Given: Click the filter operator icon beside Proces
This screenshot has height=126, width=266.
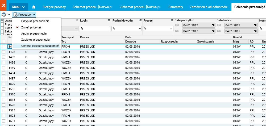Looking at the screenshot, I should [x=172, y=20].
